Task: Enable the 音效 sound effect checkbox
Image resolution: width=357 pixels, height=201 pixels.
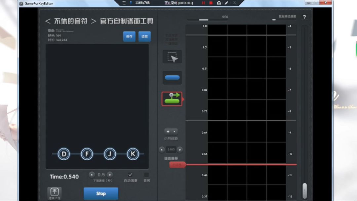Action: [146, 175]
